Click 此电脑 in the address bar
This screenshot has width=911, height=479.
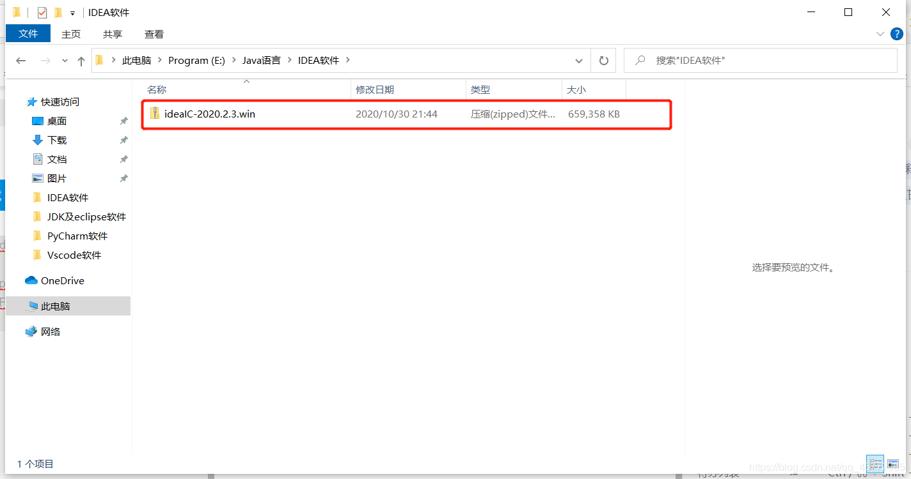click(x=137, y=60)
